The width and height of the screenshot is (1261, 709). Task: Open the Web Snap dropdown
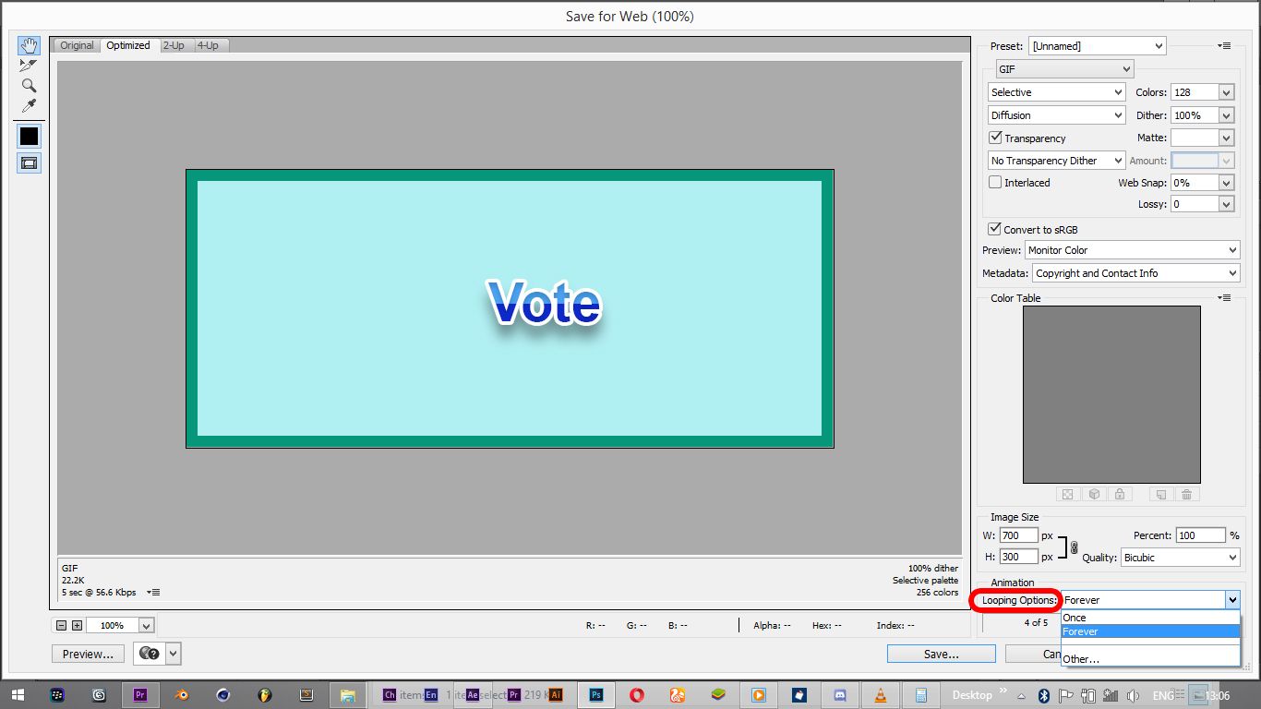pos(1226,183)
